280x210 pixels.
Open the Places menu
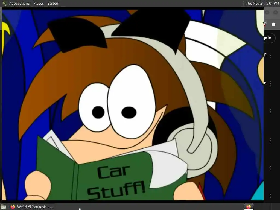pyautogui.click(x=38, y=3)
